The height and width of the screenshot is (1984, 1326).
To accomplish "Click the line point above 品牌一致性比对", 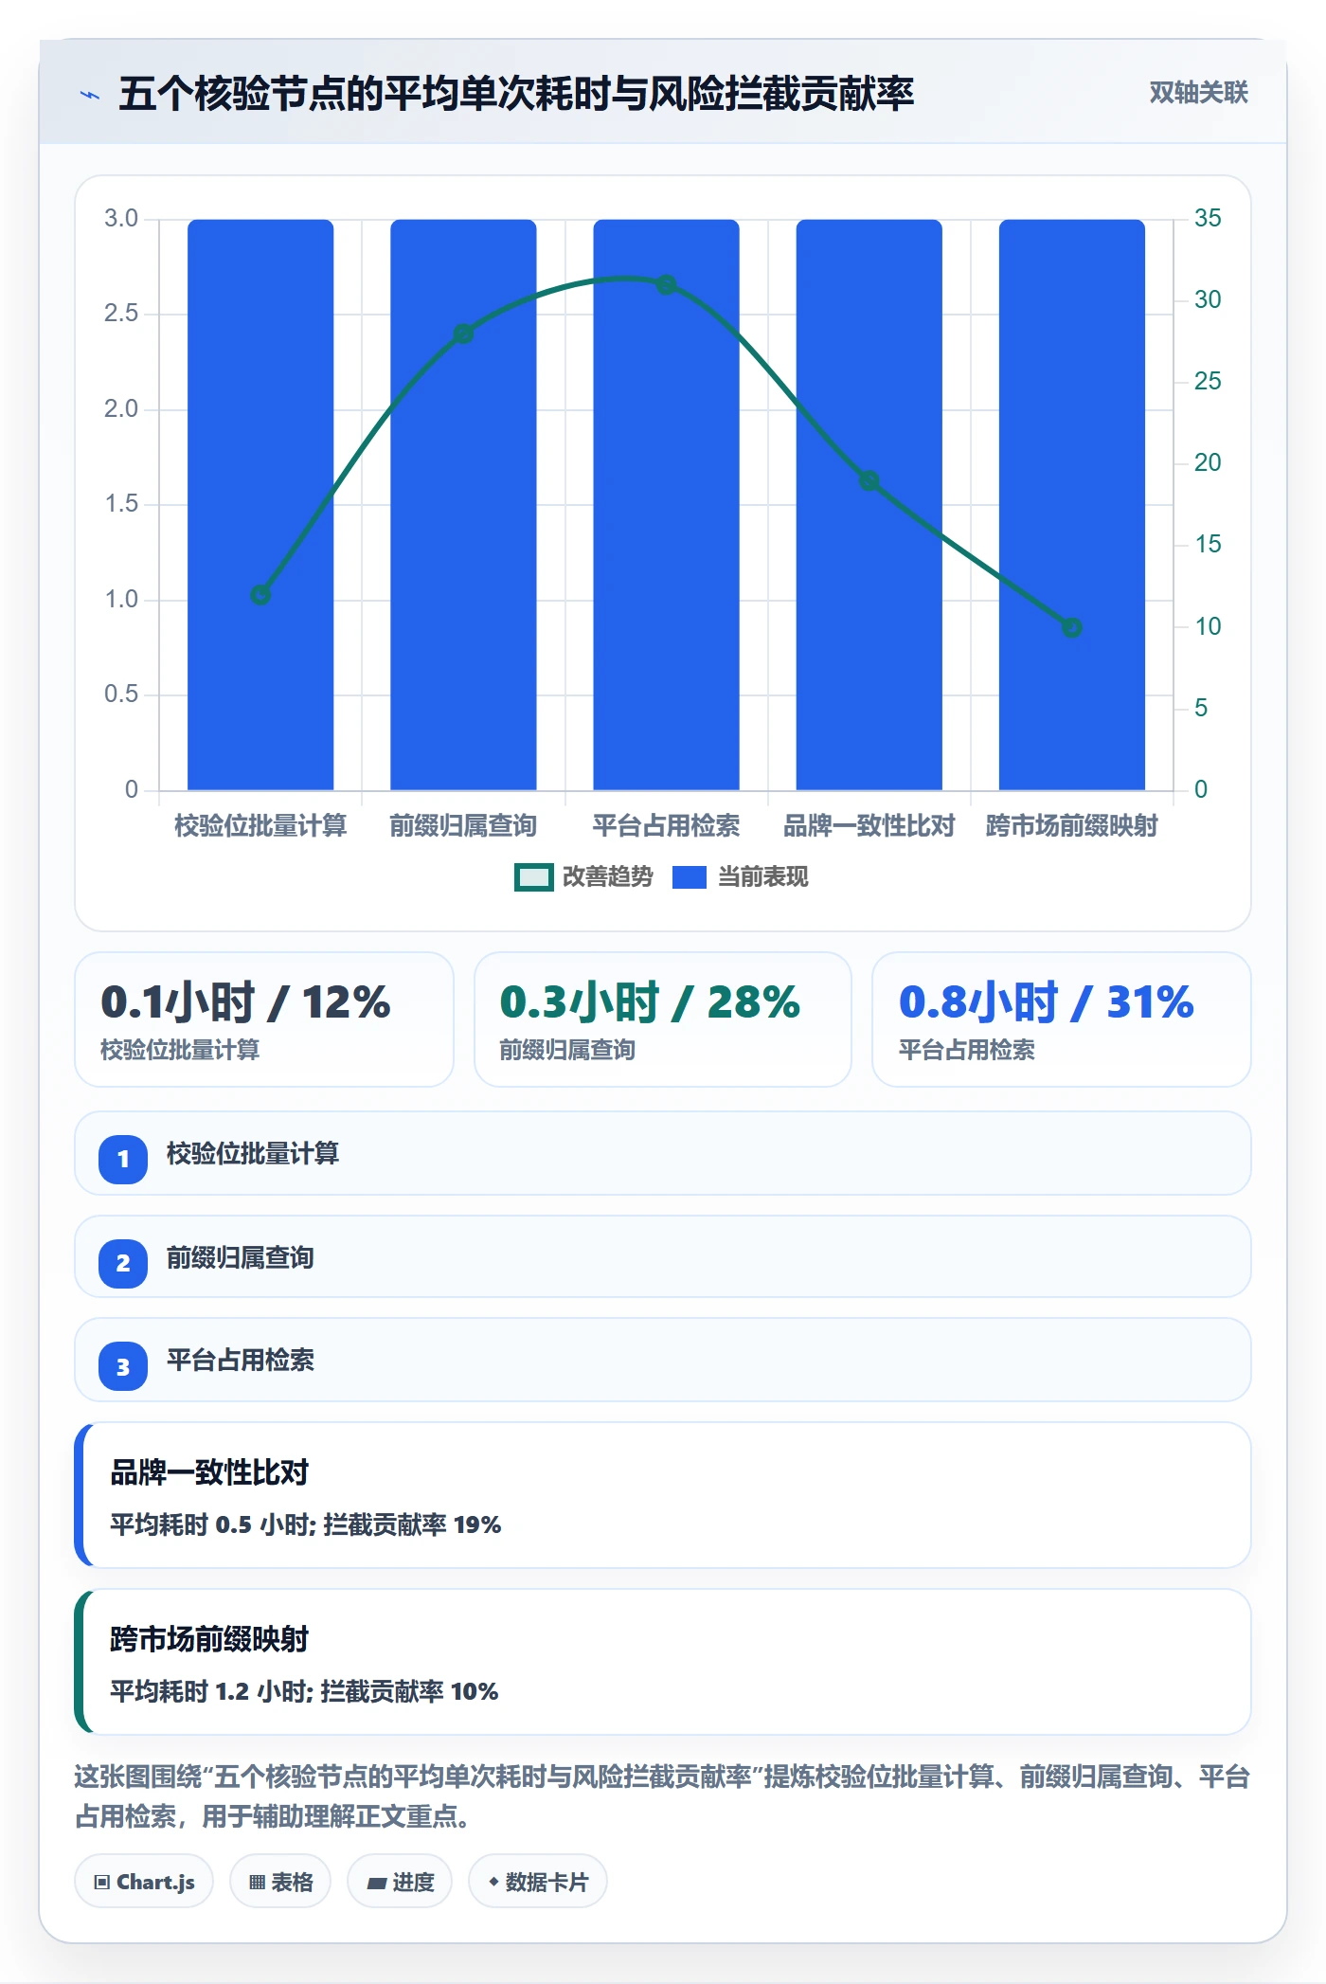I will click(x=869, y=480).
